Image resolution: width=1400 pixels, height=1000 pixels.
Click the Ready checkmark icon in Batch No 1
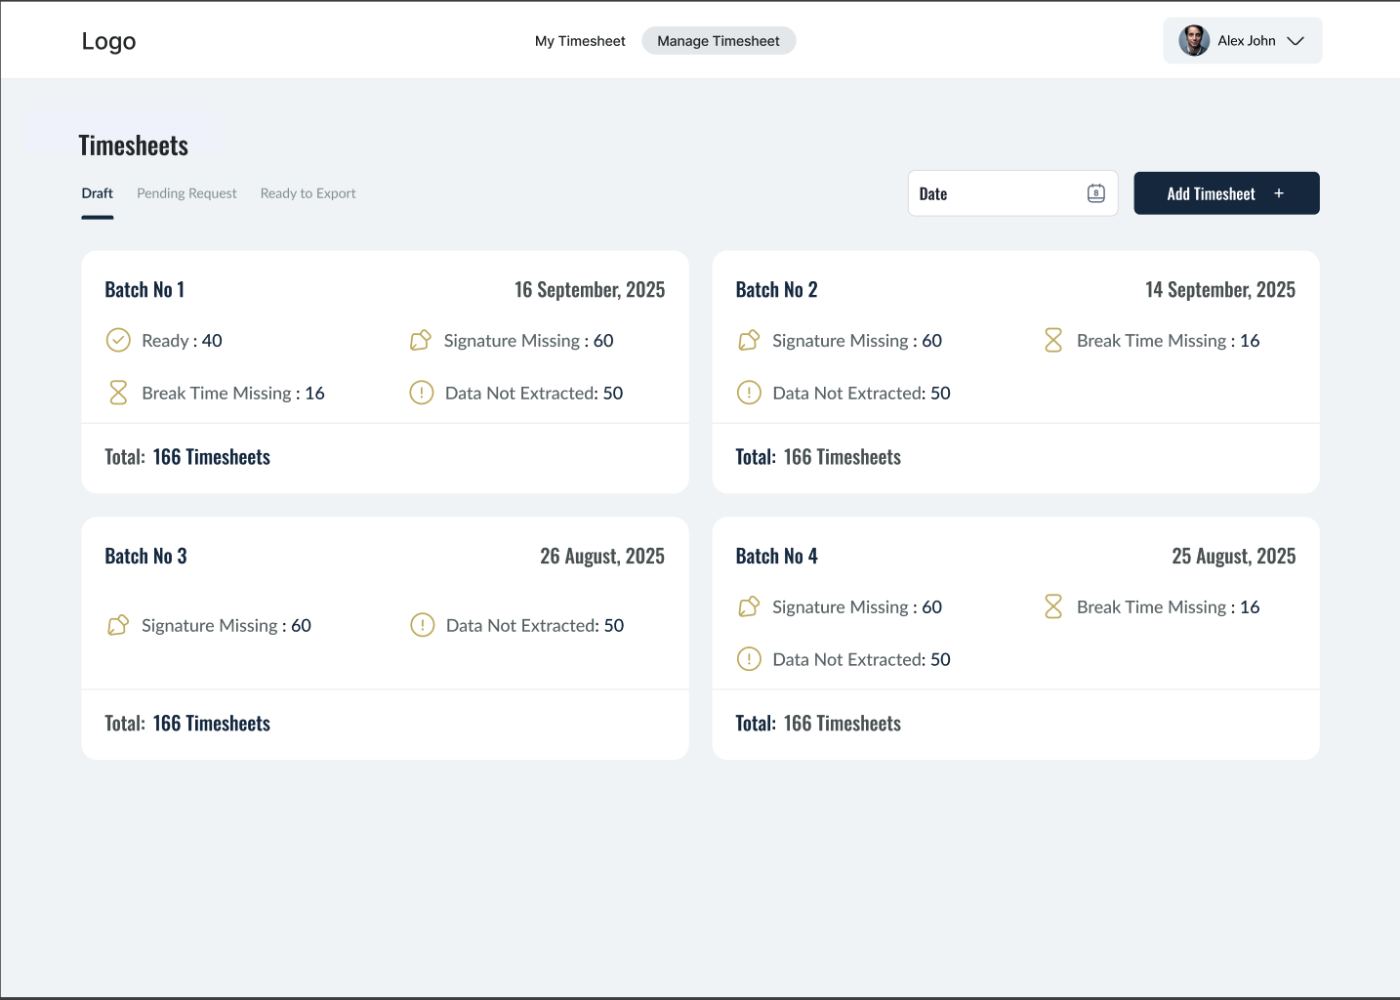click(x=118, y=340)
